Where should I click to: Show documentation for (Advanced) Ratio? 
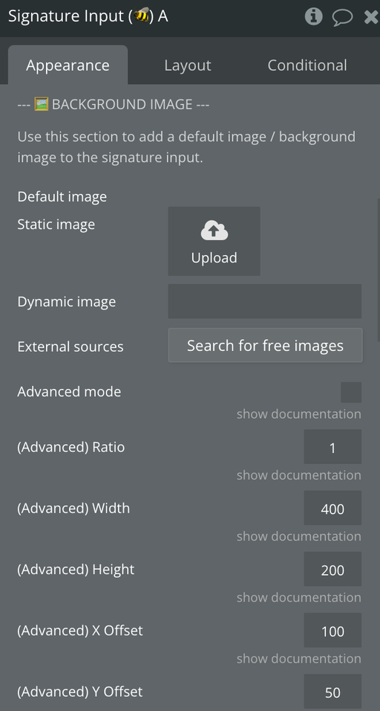click(x=298, y=475)
